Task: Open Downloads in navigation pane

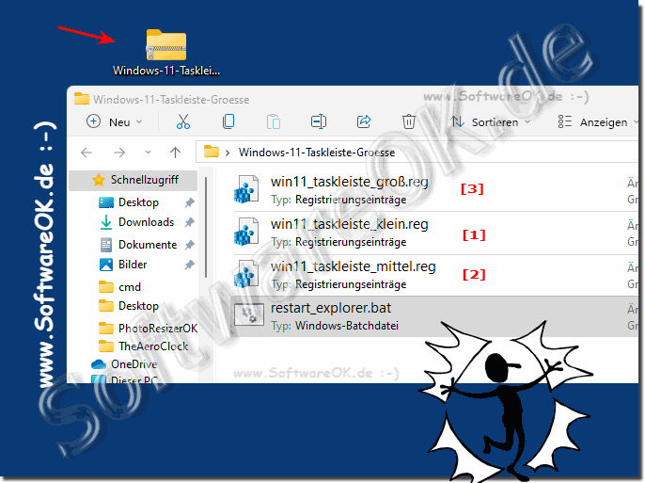Action: [x=146, y=222]
